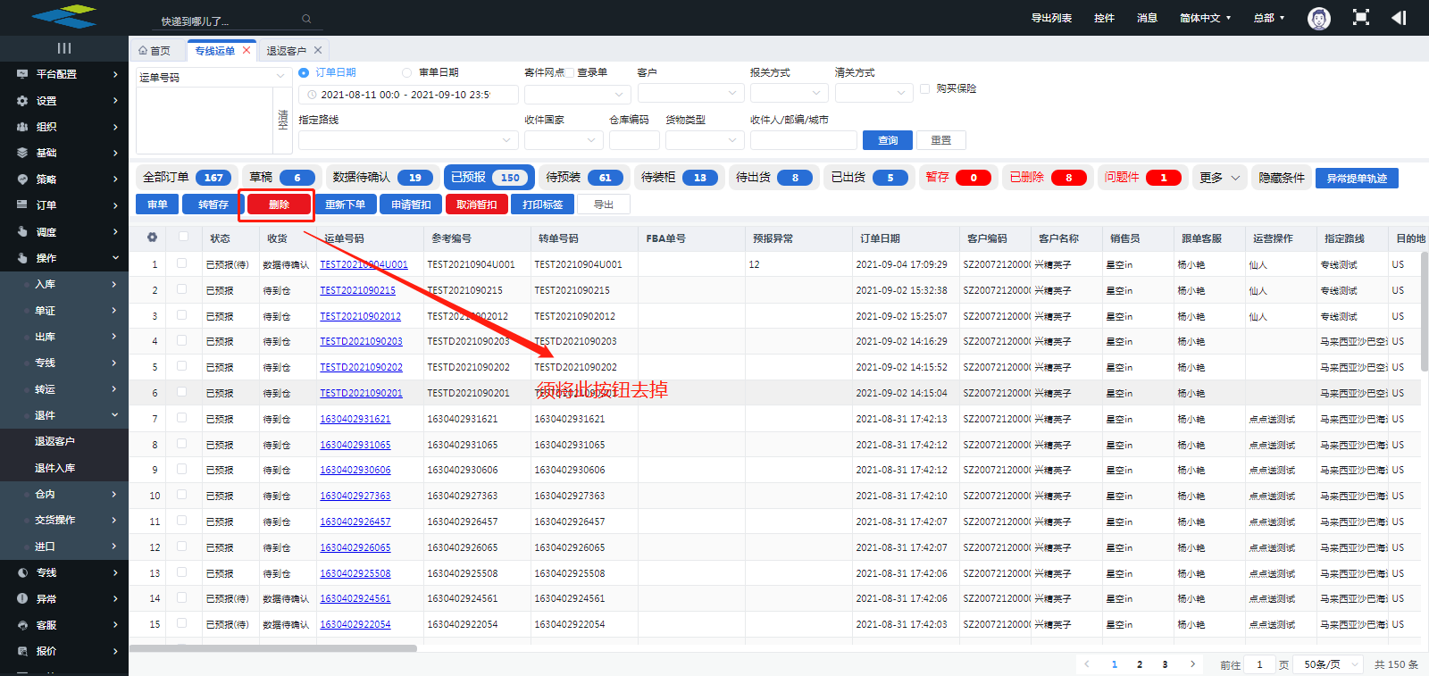Click the 重置 reset button
Viewport: 1429px width, 676px height.
point(941,140)
